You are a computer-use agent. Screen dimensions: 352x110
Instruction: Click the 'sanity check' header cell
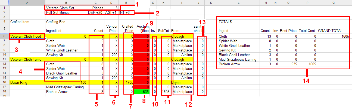pos(199,28)
